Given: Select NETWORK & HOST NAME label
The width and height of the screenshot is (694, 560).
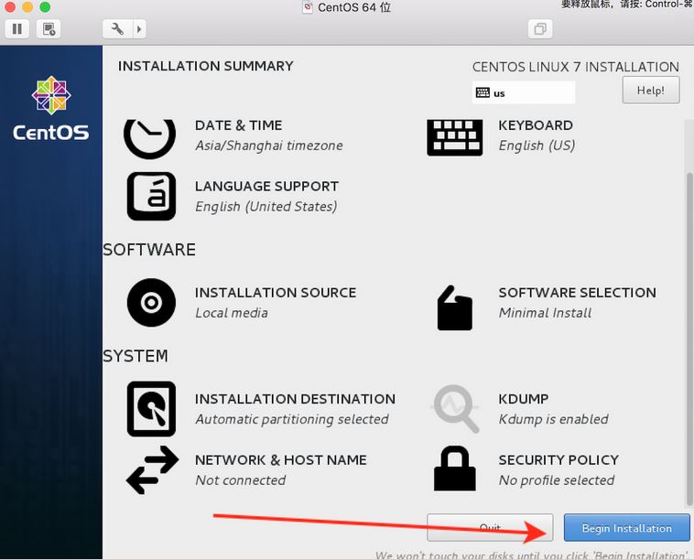Looking at the screenshot, I should pyautogui.click(x=281, y=460).
